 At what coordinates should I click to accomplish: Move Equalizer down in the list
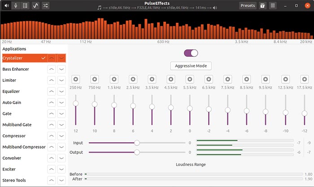pos(61,91)
